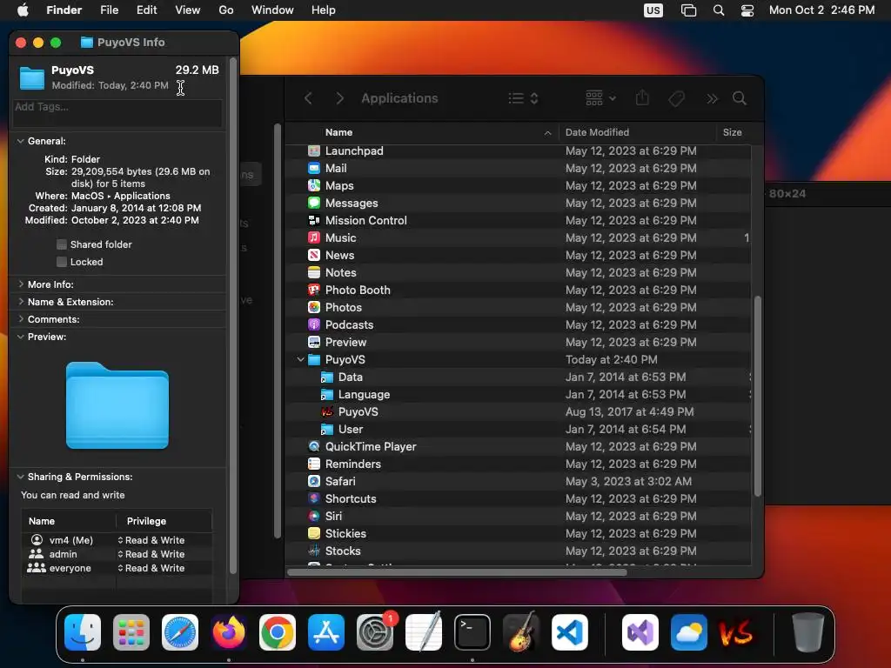Click the Finder vertical scrollbar

[x=758, y=396]
